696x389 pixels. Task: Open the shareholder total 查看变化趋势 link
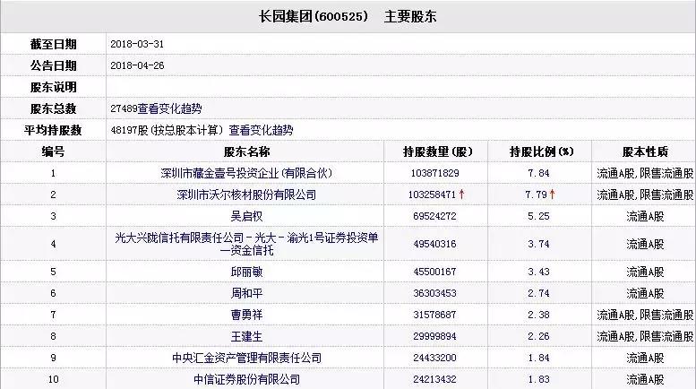coord(169,108)
